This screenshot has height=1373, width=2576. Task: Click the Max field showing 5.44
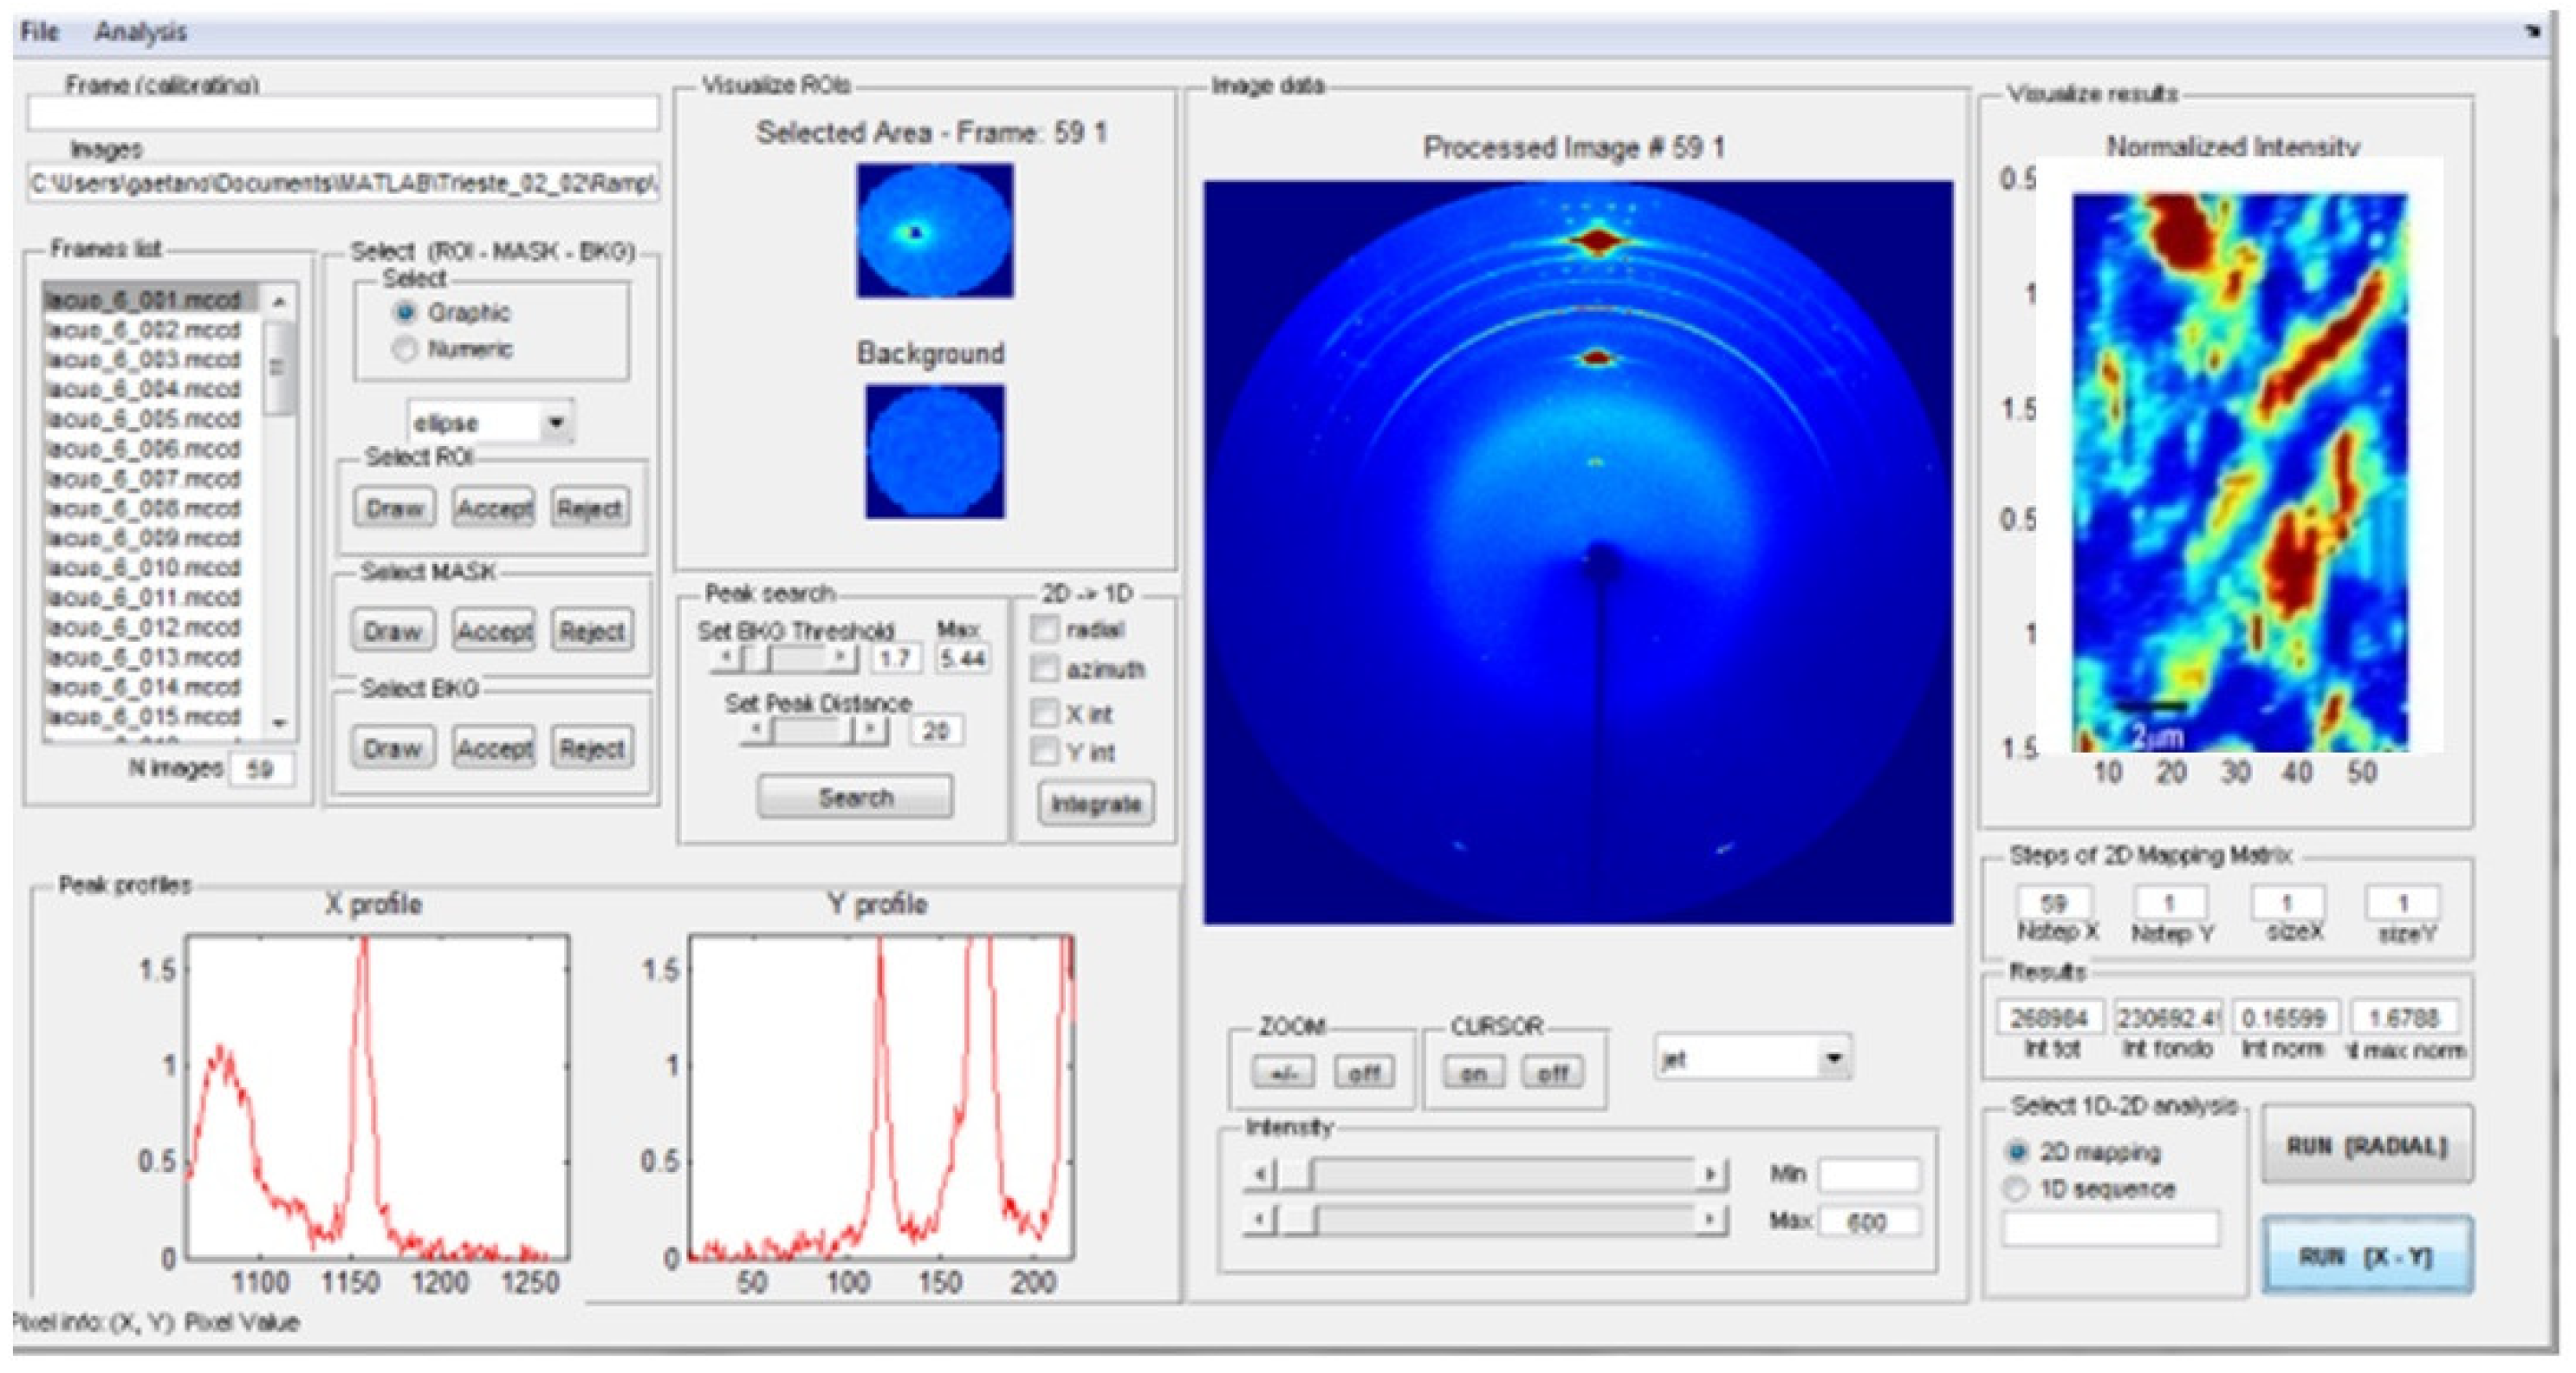(x=963, y=658)
